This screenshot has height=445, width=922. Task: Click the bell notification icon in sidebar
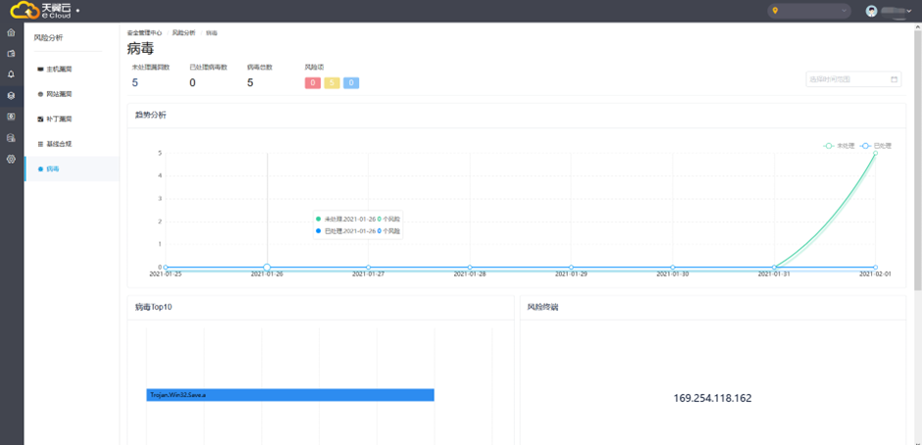(11, 74)
